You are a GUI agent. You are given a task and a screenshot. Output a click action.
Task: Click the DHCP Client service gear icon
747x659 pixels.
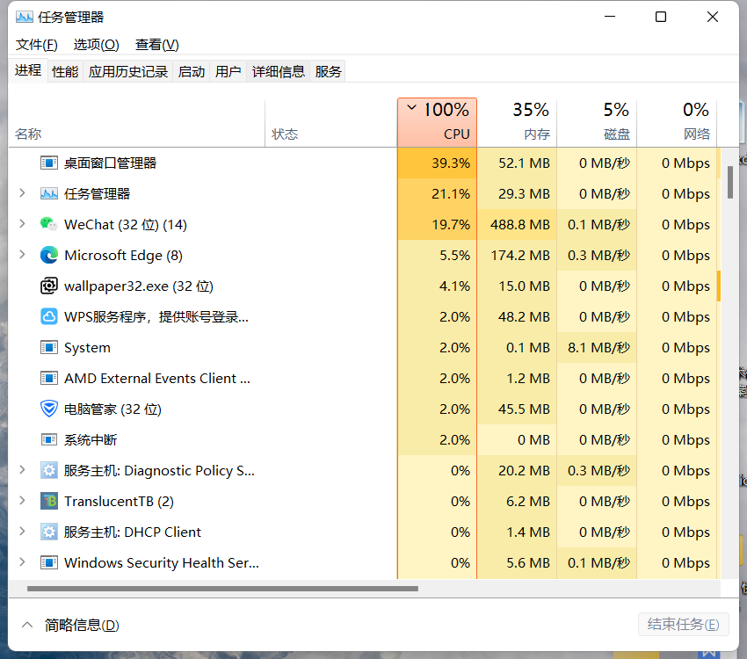[49, 532]
